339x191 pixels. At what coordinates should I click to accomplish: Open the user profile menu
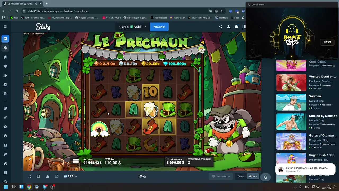(x=229, y=27)
